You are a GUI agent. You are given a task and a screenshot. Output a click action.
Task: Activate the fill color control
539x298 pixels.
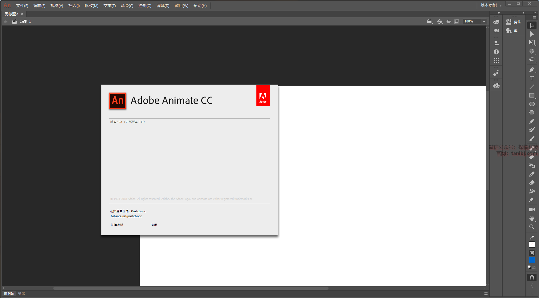coord(532,253)
